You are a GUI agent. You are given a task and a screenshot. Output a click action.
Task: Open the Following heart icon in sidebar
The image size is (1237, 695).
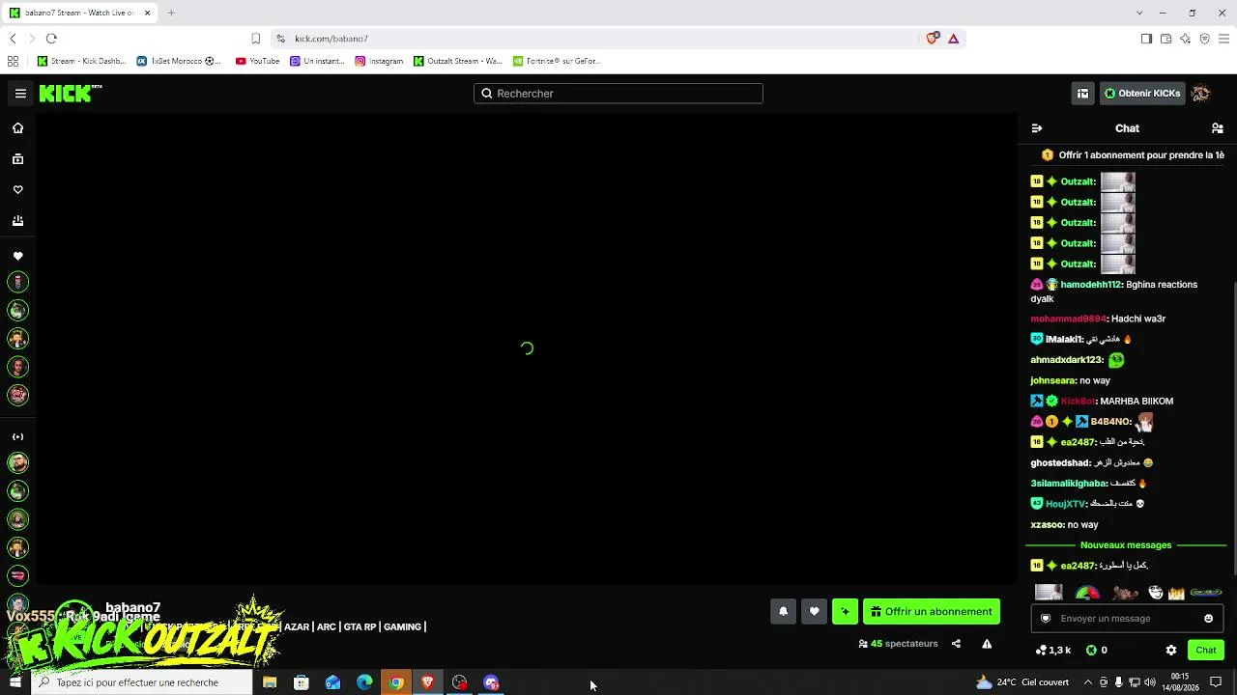click(17, 190)
